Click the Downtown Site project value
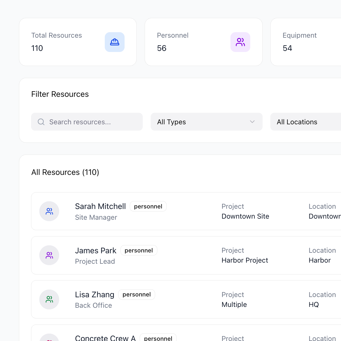Viewport: 341px width, 341px height. tap(245, 216)
